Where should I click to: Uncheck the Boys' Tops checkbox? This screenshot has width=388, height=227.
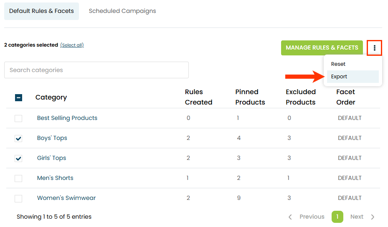tap(18, 138)
